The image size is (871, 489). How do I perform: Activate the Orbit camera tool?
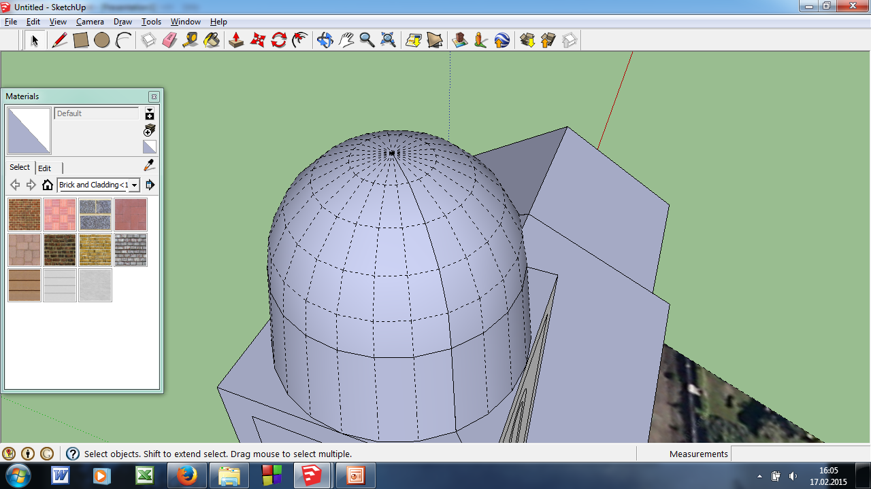(x=325, y=41)
